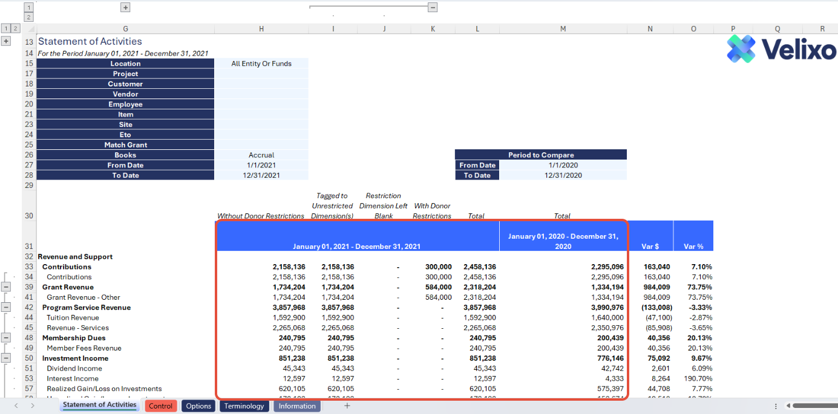
Task: Add a new sheet with plus button
Action: pyautogui.click(x=347, y=406)
